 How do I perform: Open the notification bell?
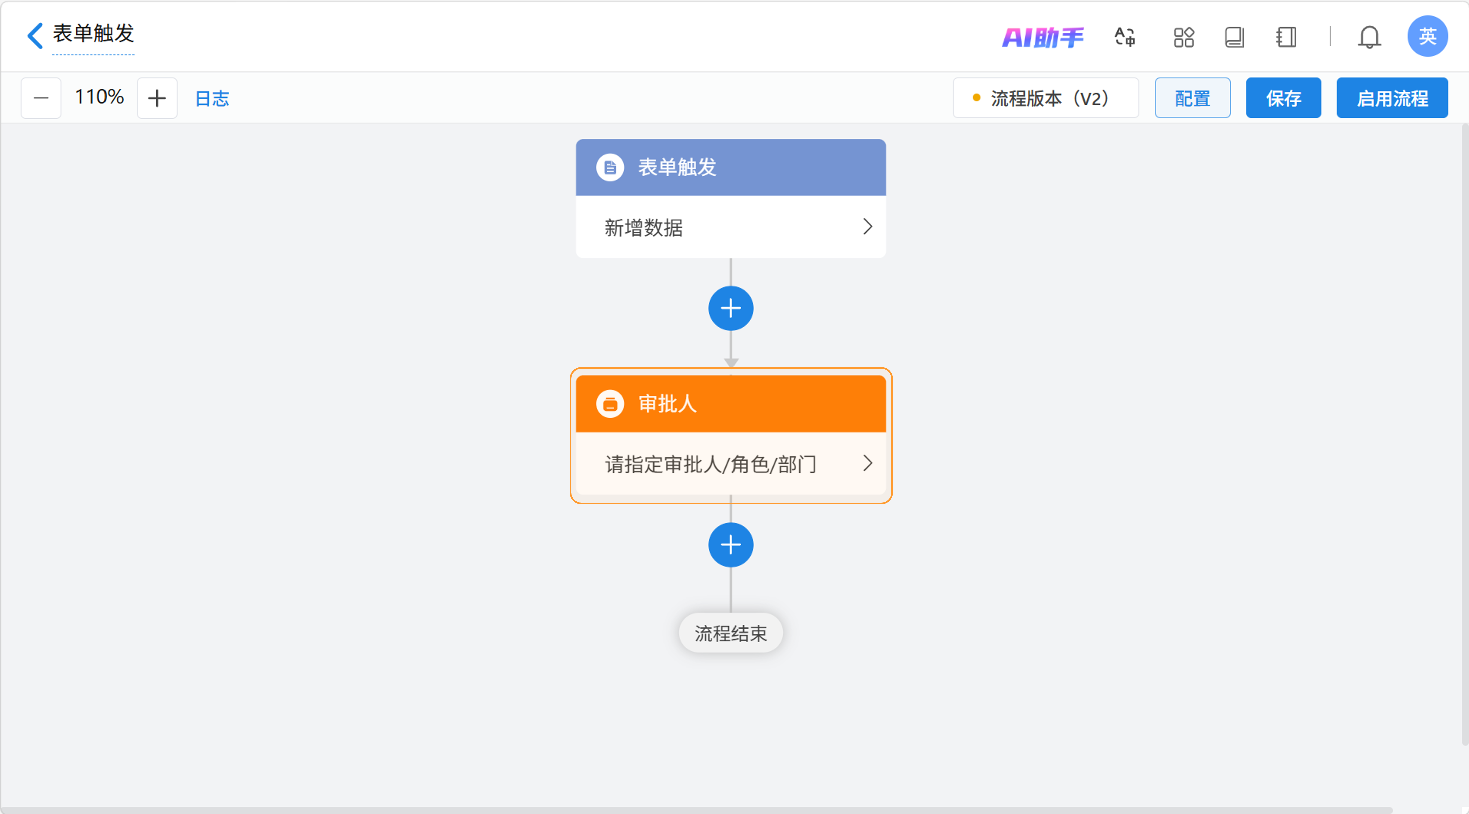click(1369, 38)
